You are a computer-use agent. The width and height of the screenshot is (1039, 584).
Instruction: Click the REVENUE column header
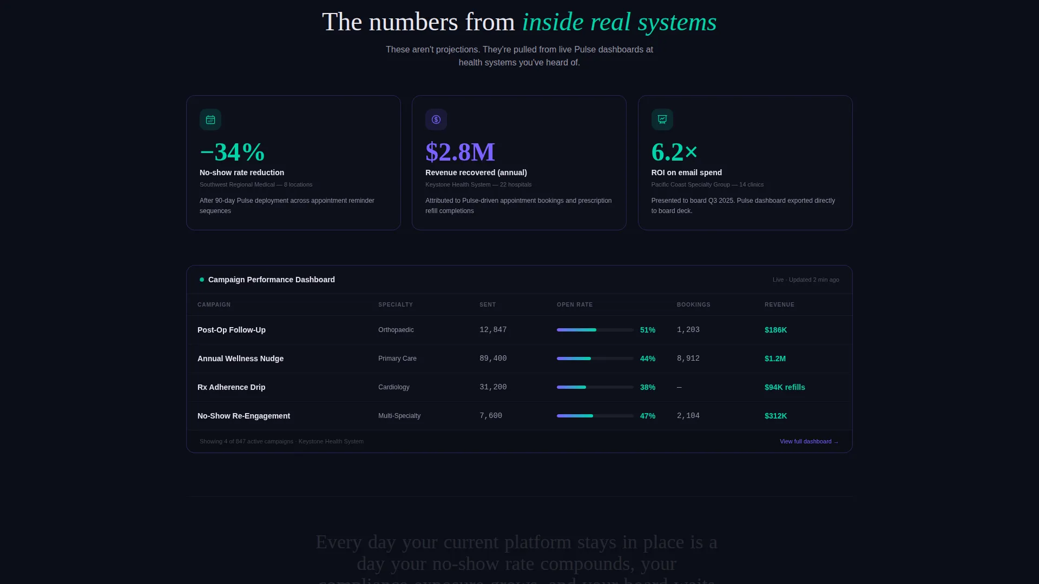(779, 304)
